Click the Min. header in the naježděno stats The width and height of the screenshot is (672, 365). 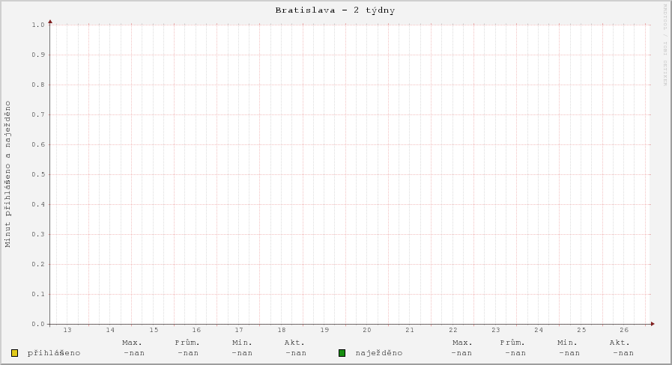[568, 342]
